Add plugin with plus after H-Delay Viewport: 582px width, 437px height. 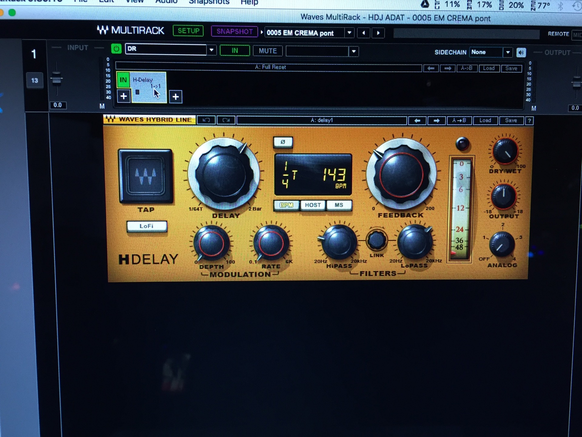click(x=176, y=97)
